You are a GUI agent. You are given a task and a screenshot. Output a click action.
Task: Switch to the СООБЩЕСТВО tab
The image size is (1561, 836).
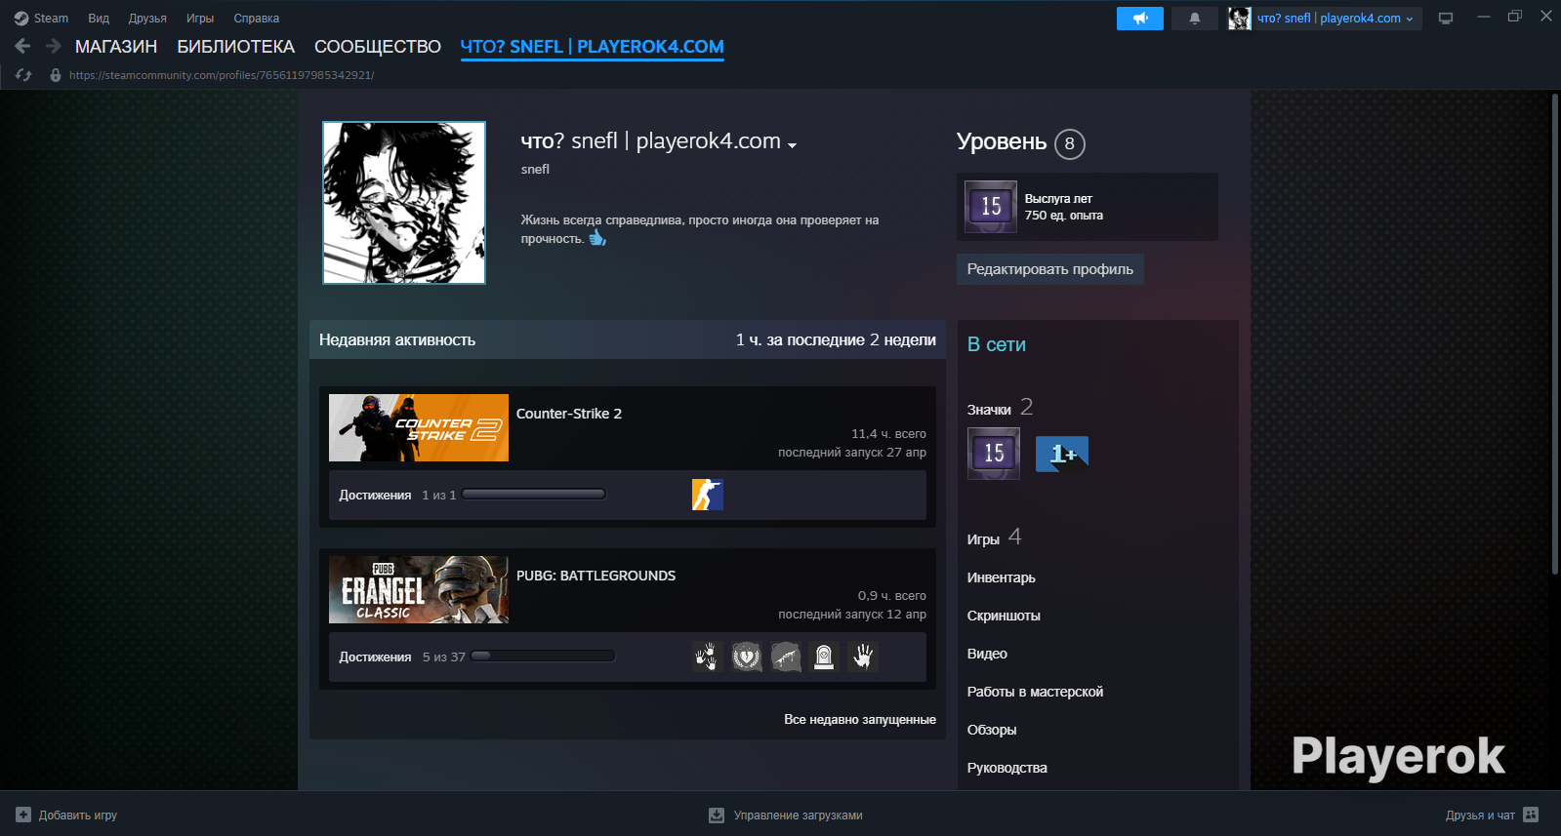tap(378, 47)
